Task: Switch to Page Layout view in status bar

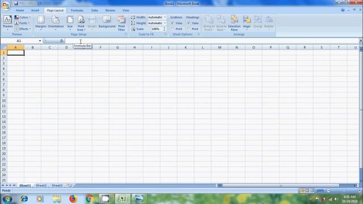Action: click(307, 190)
